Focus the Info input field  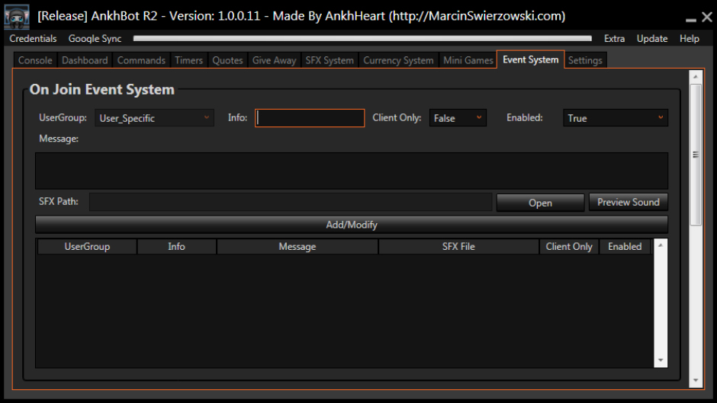[x=310, y=118]
